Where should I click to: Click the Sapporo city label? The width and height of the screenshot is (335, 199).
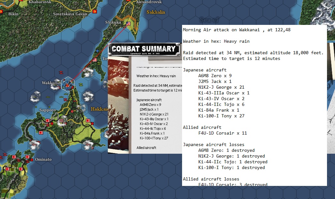coord(47,110)
